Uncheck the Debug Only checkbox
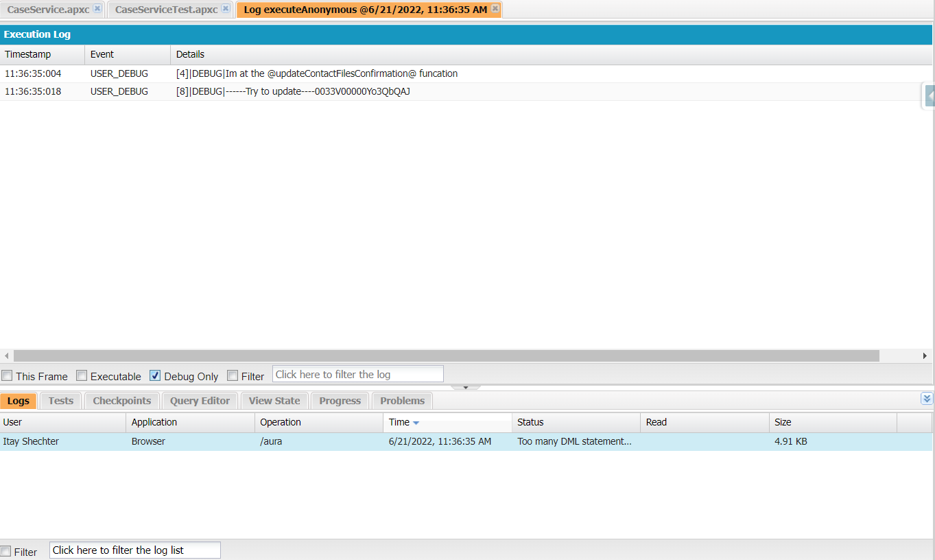Image resolution: width=935 pixels, height=560 pixels. (155, 375)
